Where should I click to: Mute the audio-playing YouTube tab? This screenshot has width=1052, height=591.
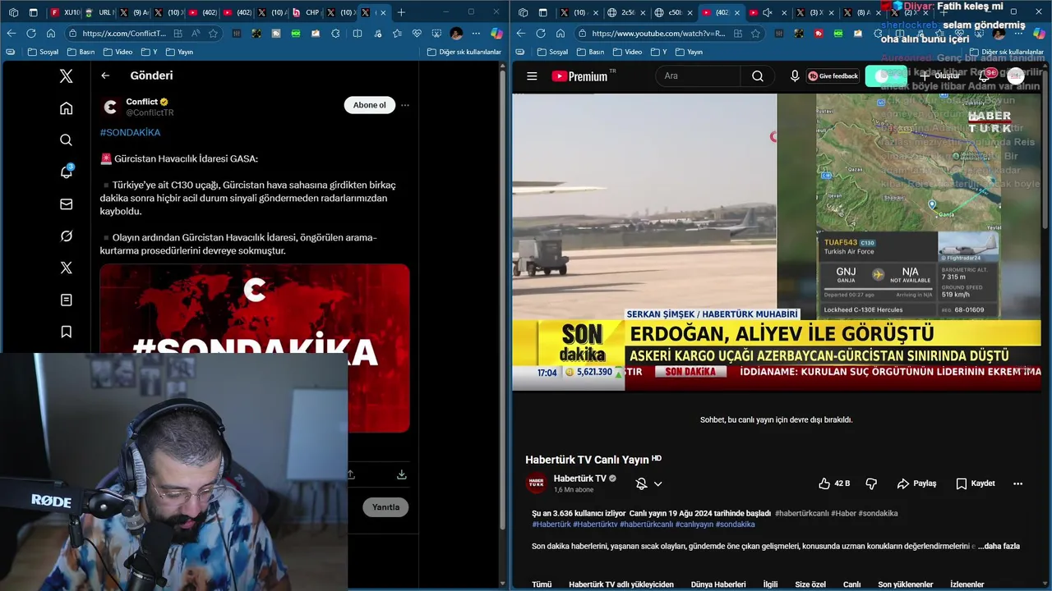(x=767, y=12)
